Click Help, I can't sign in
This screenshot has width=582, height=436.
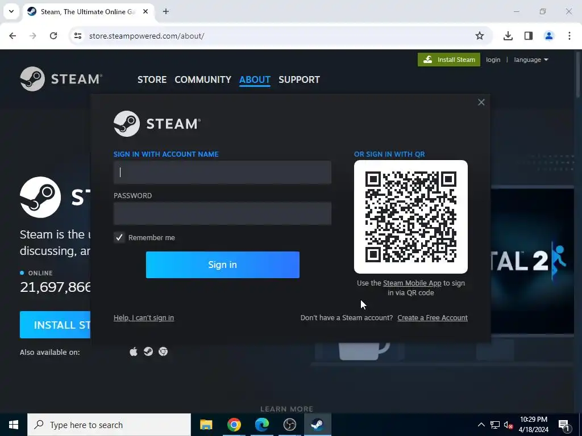144,318
